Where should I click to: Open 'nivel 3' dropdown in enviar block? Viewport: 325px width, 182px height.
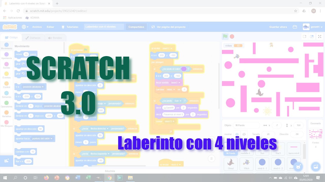click(x=169, y=121)
